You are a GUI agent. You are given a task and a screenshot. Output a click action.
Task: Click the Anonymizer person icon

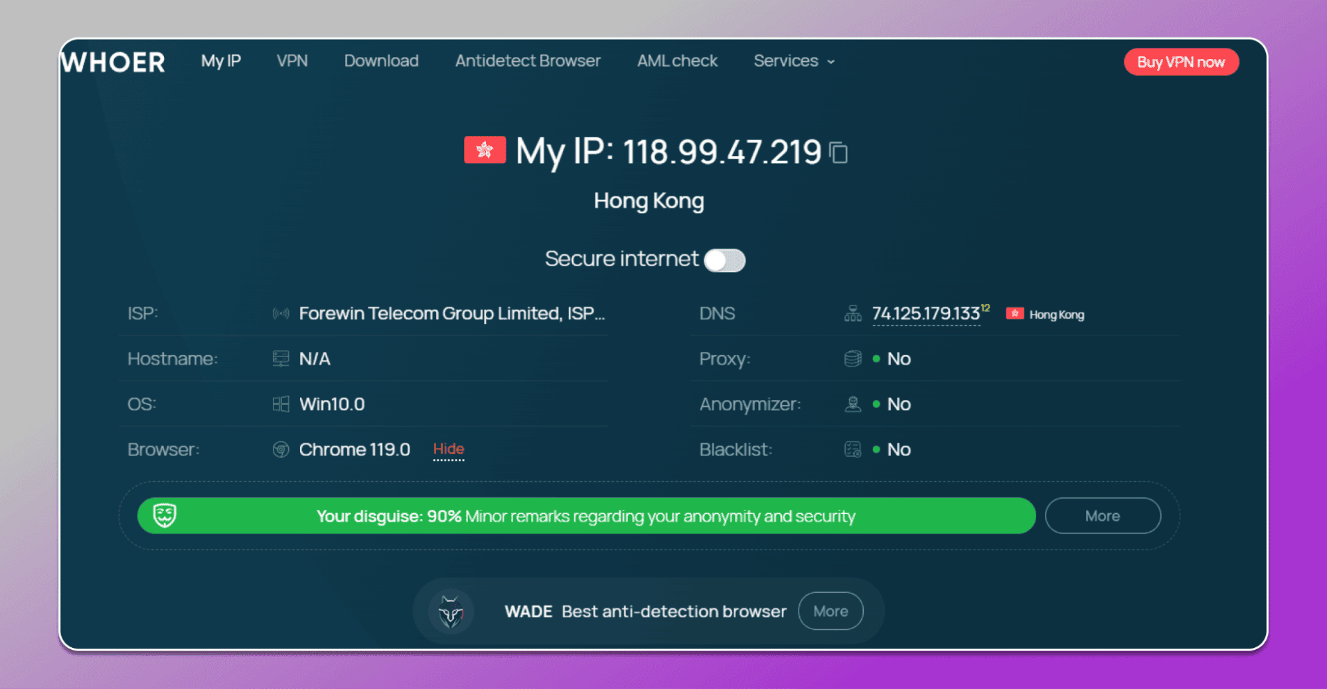(853, 404)
